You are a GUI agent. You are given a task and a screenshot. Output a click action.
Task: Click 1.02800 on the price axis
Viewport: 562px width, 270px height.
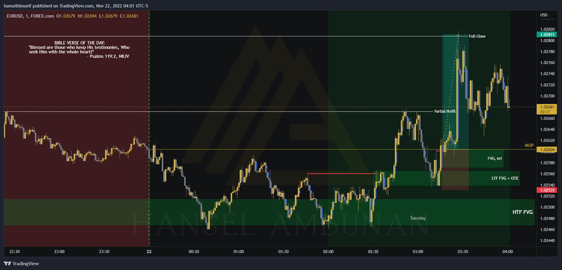(x=547, y=40)
